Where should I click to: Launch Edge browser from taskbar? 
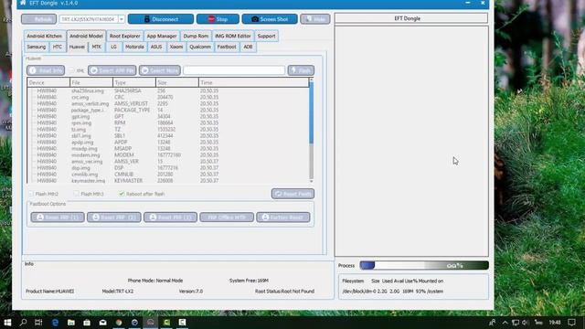tap(55, 323)
